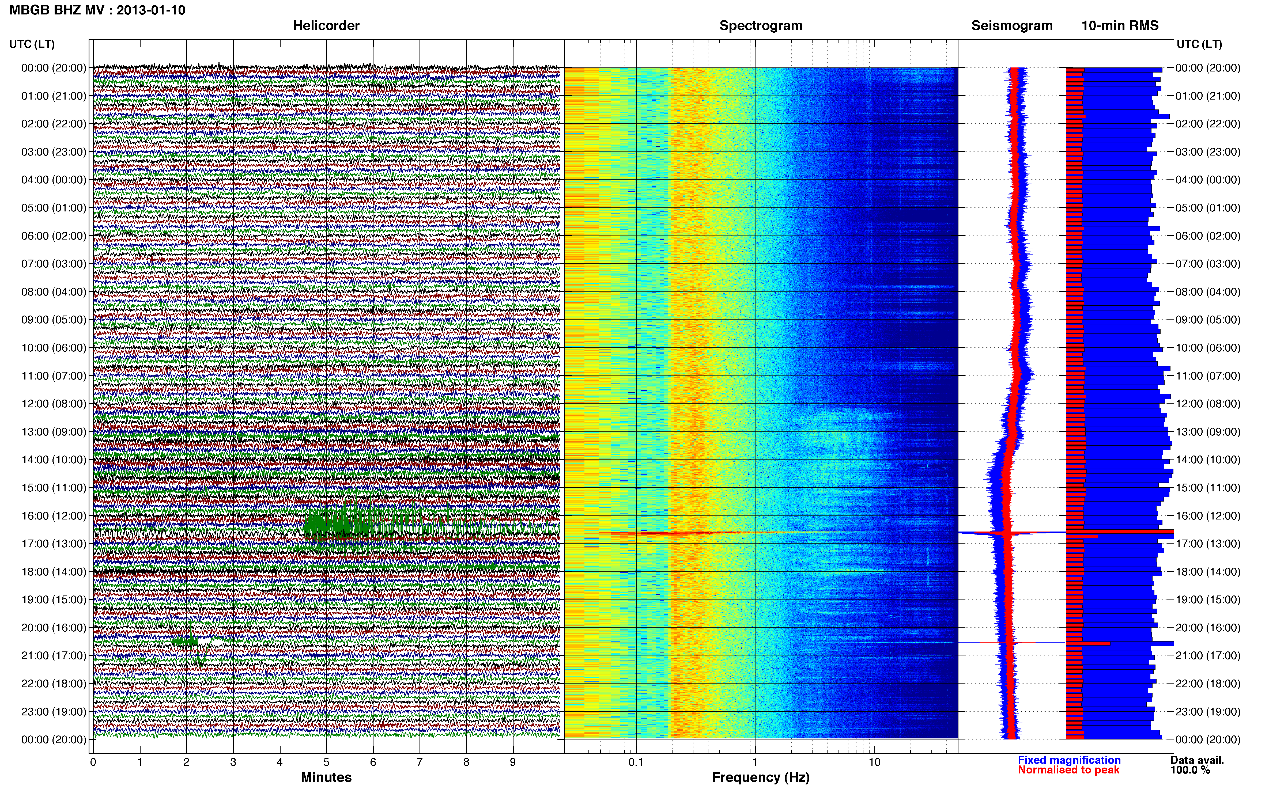Click the 100.0 % availability value
The image size is (1269, 793).
1190,770
